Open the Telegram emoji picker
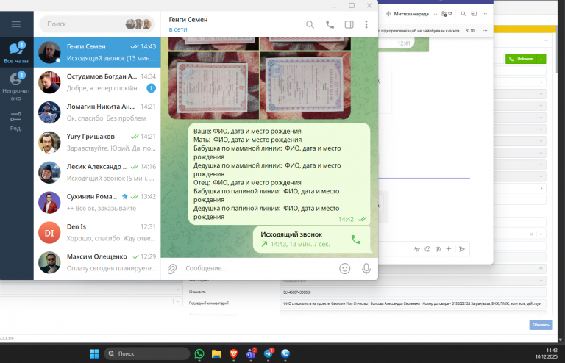The height and width of the screenshot is (363, 565). coord(345,269)
